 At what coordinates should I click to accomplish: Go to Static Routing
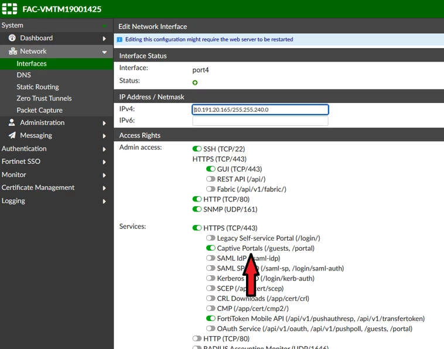(37, 87)
